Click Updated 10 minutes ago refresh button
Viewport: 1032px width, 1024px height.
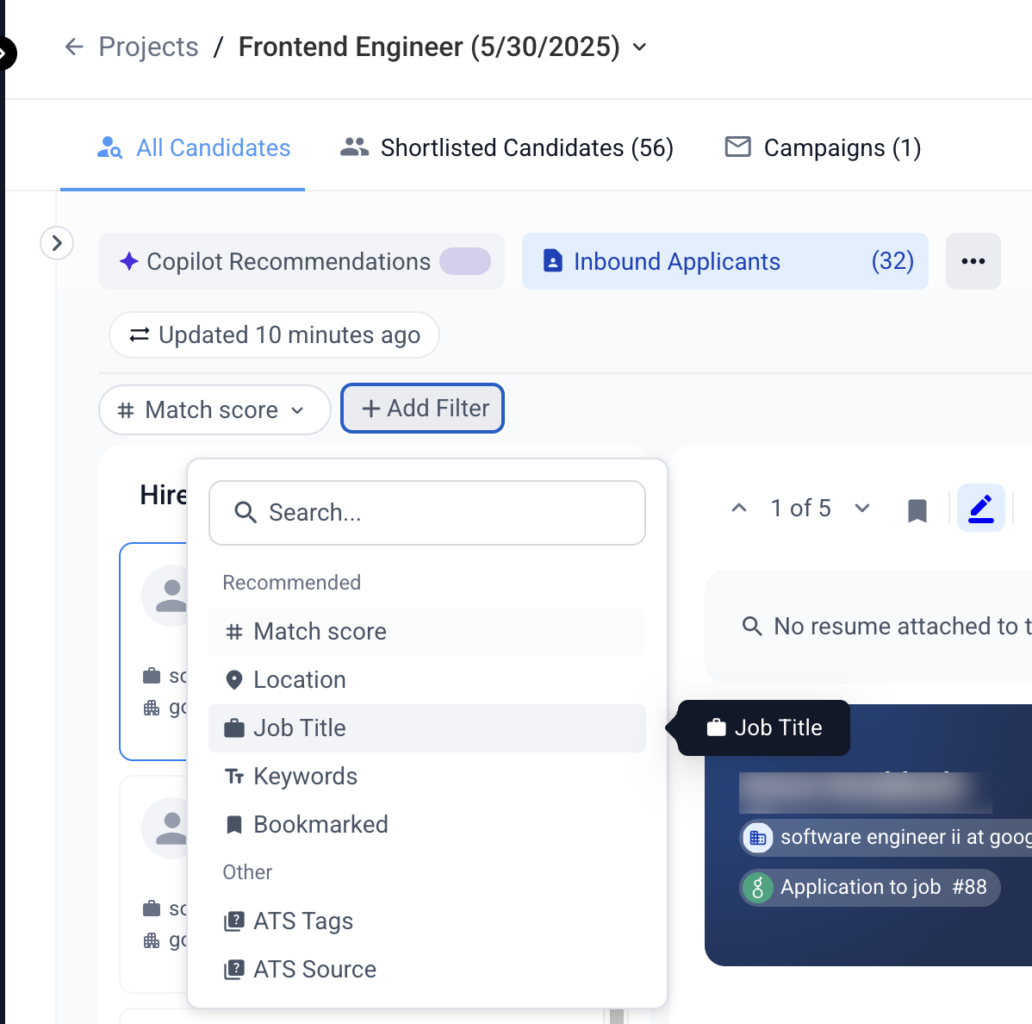click(x=274, y=335)
